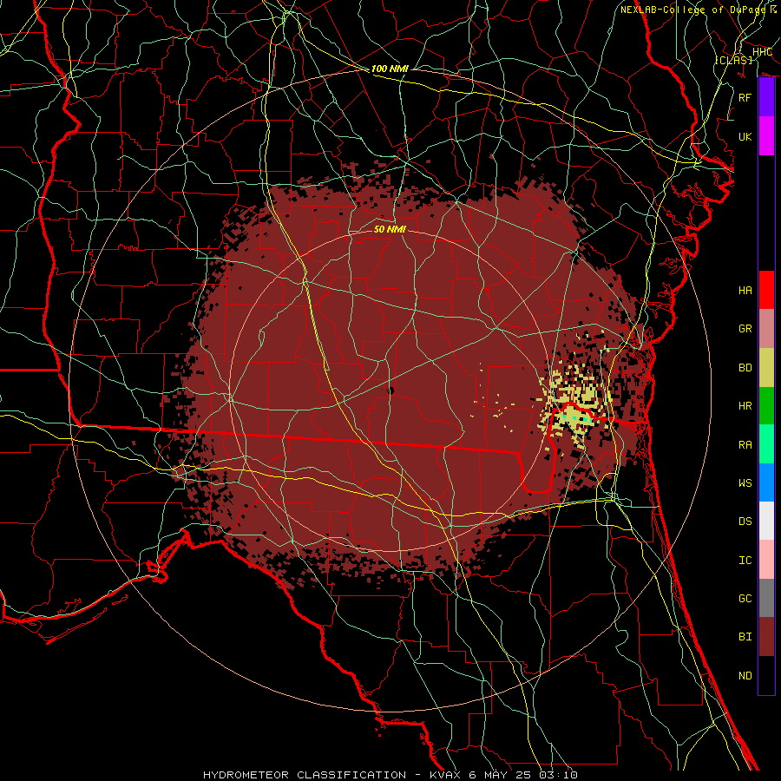This screenshot has width=781, height=781.
Task: Click the 100 NMI range ring label
Action: pyautogui.click(x=390, y=69)
